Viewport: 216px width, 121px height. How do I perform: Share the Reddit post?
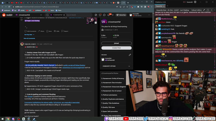coord(41,31)
